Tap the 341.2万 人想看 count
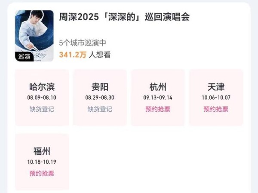This screenshot has height=193, width=258. [x=85, y=55]
